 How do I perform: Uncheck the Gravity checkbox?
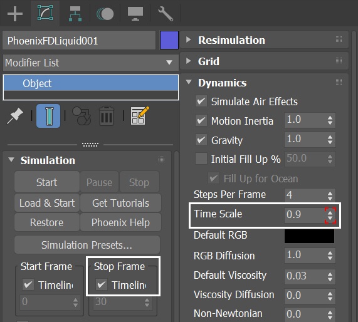[x=201, y=140]
